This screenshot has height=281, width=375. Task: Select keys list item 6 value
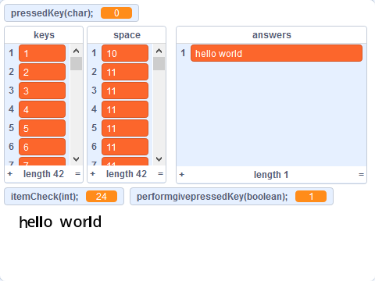(42, 147)
